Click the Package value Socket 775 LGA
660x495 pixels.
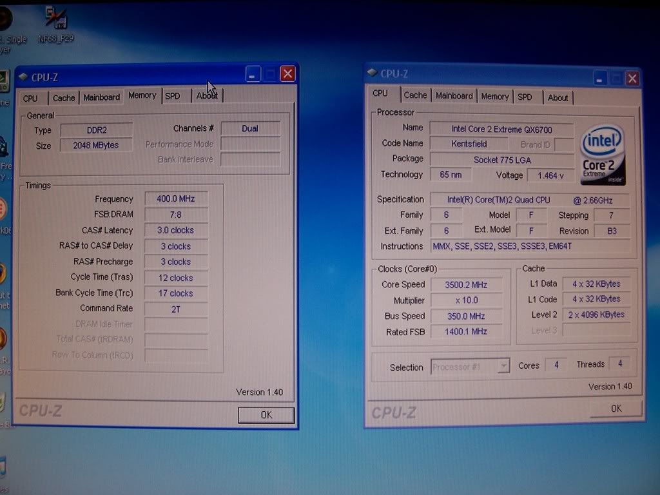pyautogui.click(x=501, y=160)
